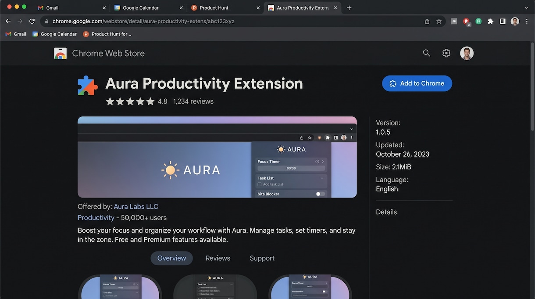Open the red extension with badge 2
535x299 pixels.
467,22
